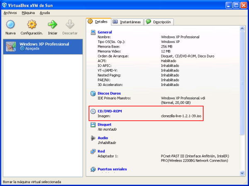
Task: Click the Discos Duros hard disk icon
Action: [93, 93]
